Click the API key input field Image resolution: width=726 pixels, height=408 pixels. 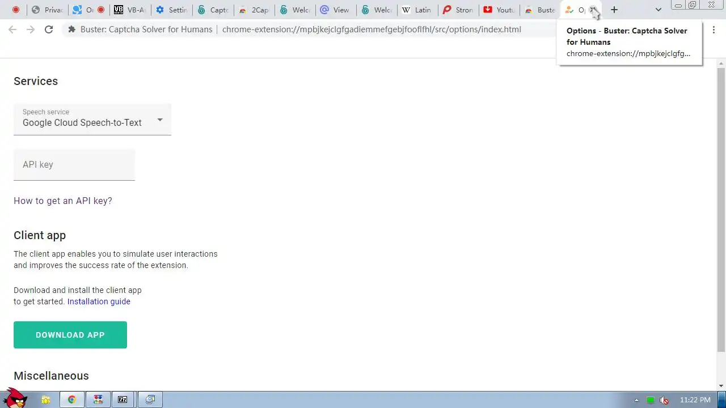click(x=74, y=165)
